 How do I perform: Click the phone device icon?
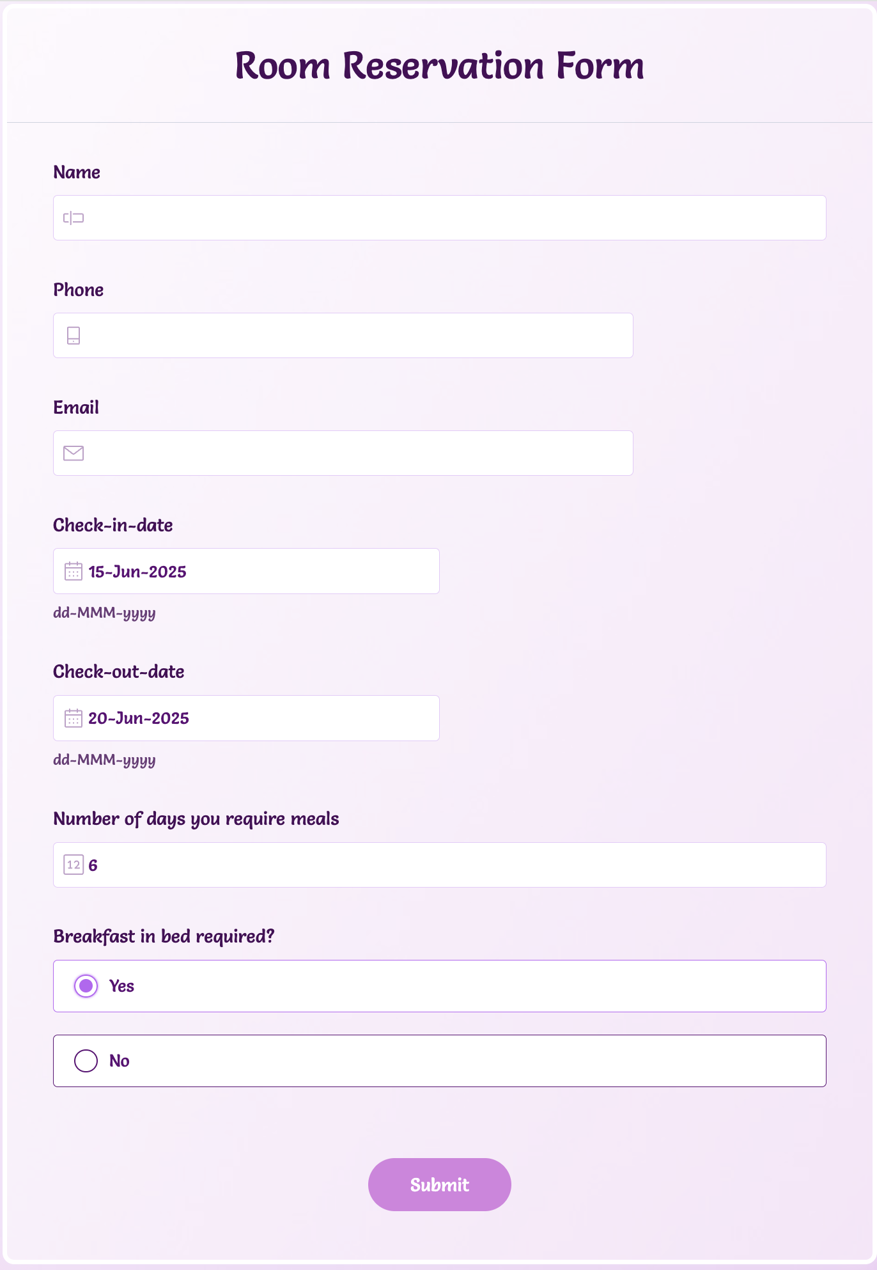[74, 336]
